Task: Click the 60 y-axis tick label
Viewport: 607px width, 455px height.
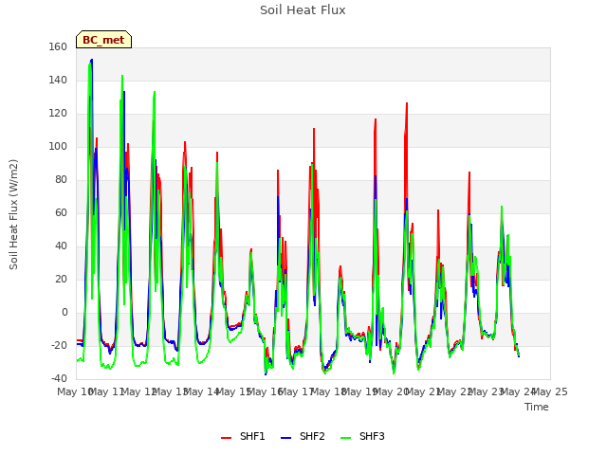Action: pyautogui.click(x=61, y=212)
